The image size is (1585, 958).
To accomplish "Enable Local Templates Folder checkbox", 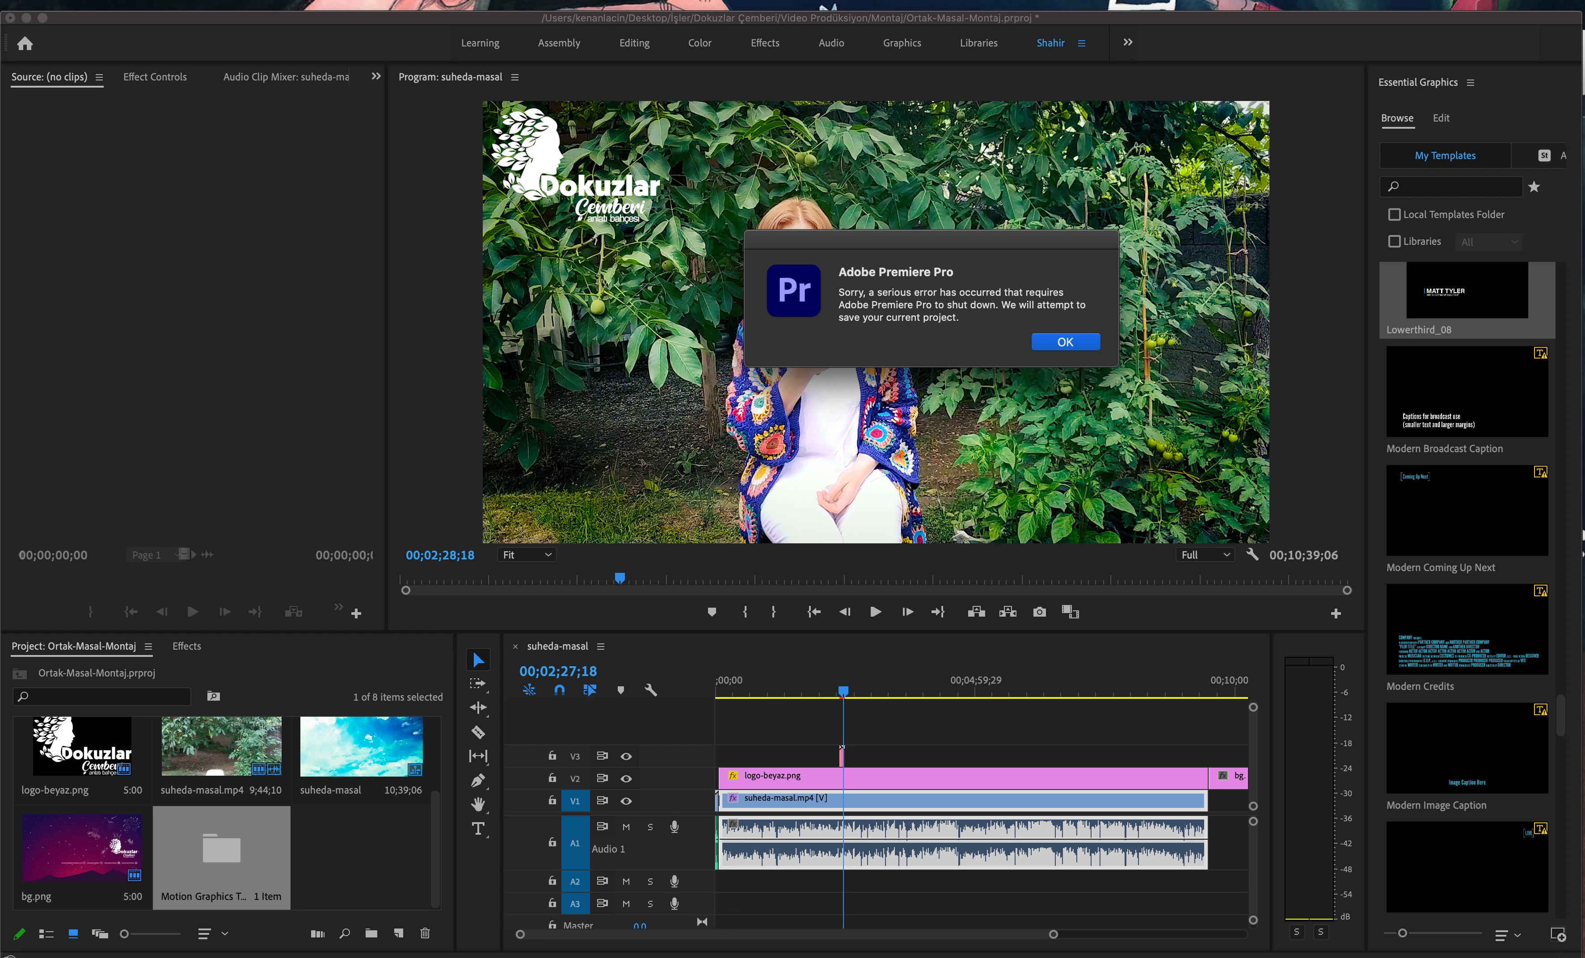I will (x=1394, y=214).
